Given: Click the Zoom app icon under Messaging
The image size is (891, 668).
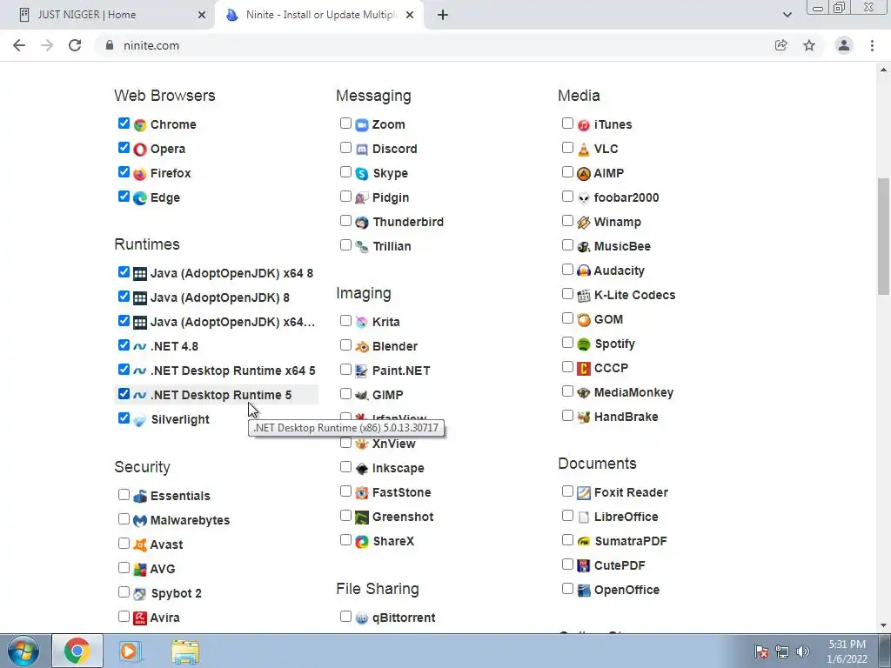Looking at the screenshot, I should pyautogui.click(x=361, y=124).
